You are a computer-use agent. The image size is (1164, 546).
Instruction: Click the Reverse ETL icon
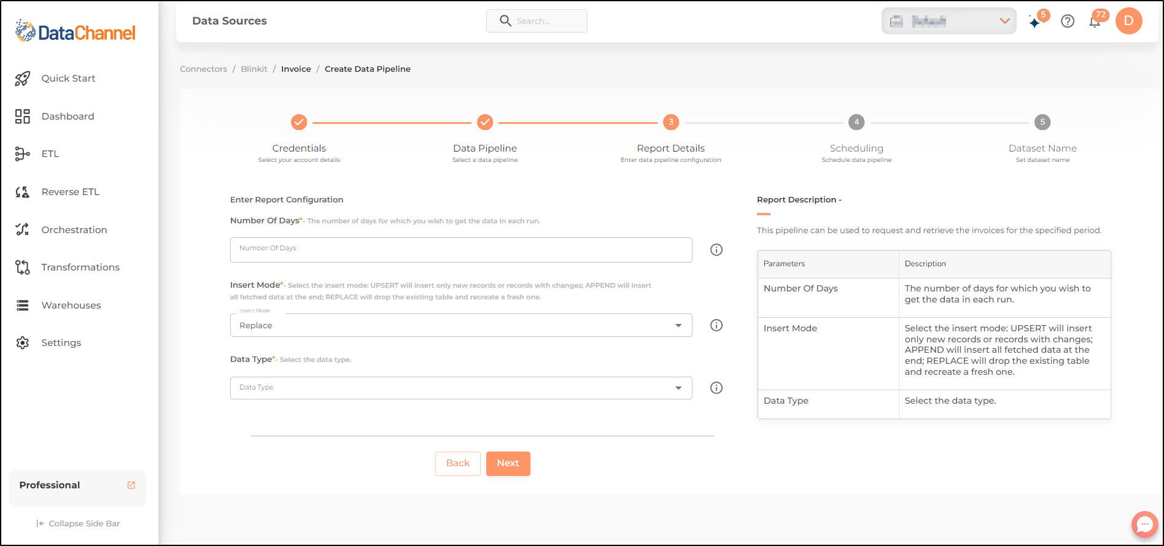tap(23, 192)
